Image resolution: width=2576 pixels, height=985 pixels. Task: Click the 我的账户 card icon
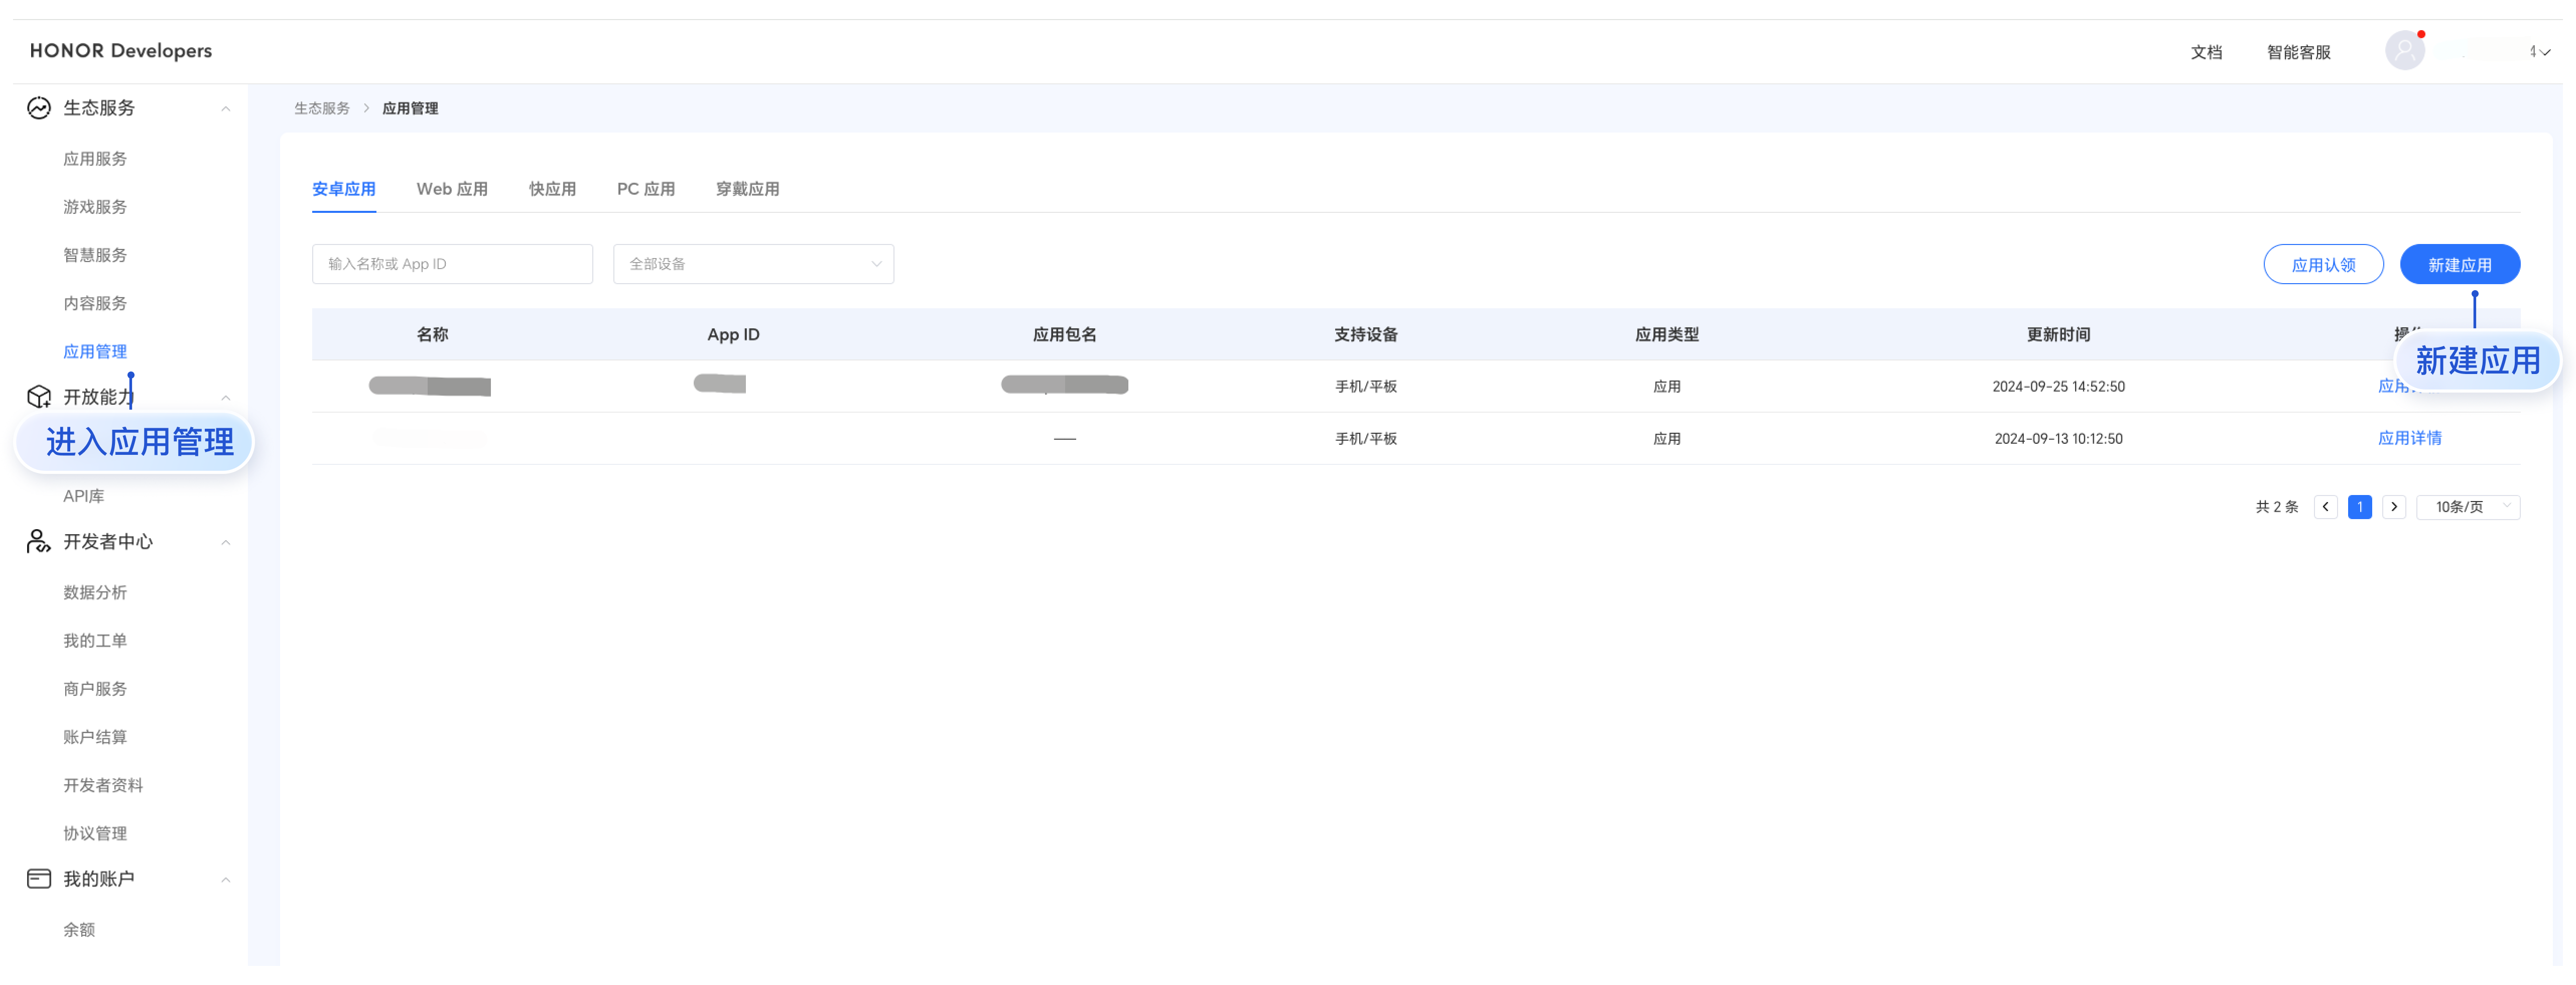pyautogui.click(x=39, y=879)
